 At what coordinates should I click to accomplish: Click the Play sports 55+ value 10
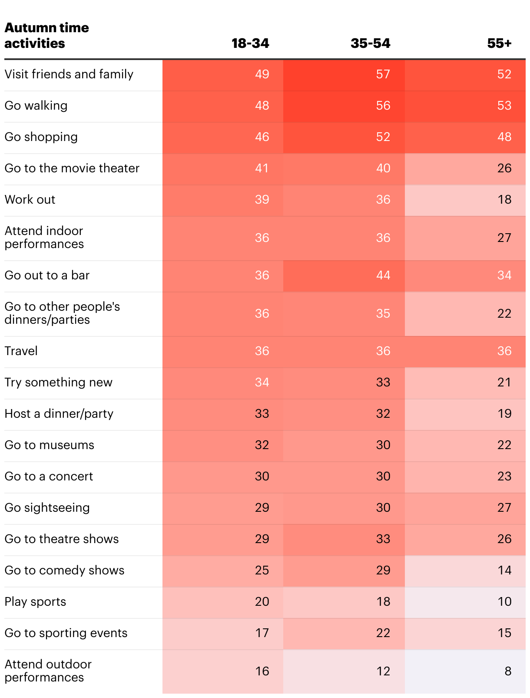click(x=504, y=601)
